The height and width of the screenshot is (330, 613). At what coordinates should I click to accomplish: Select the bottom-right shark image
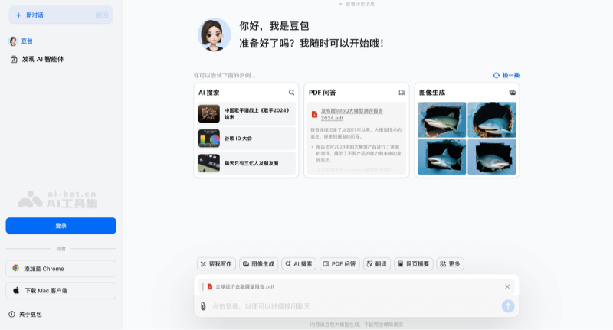[492, 157]
